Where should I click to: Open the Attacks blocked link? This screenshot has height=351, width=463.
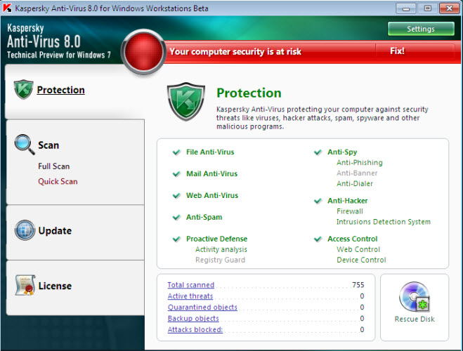point(195,330)
